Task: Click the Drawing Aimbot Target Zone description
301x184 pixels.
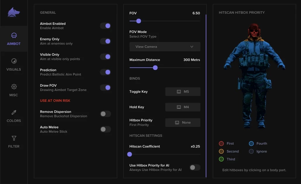Action: (63, 90)
